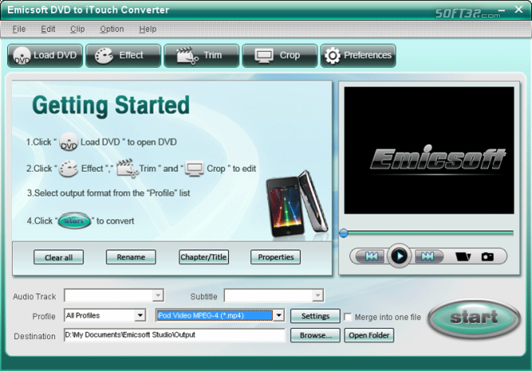Open the File menu
The width and height of the screenshot is (532, 371).
point(19,29)
